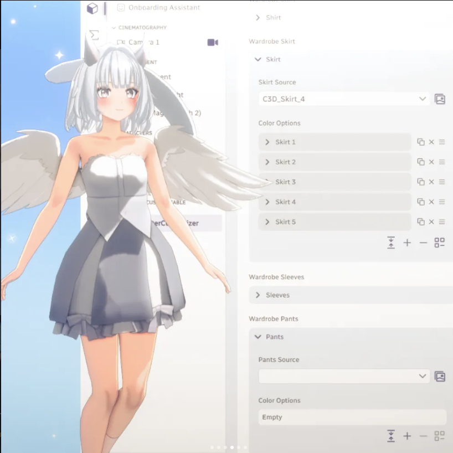Remove last skirt color option with minus
Screen dimensions: 453x453
click(423, 243)
